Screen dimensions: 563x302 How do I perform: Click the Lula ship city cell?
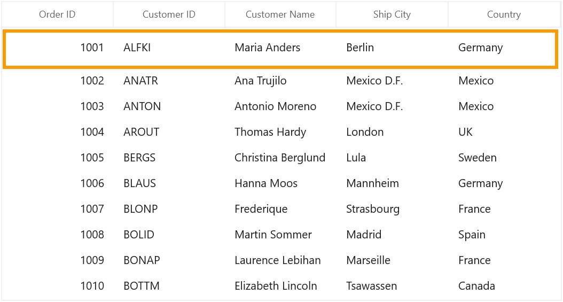click(x=392, y=158)
